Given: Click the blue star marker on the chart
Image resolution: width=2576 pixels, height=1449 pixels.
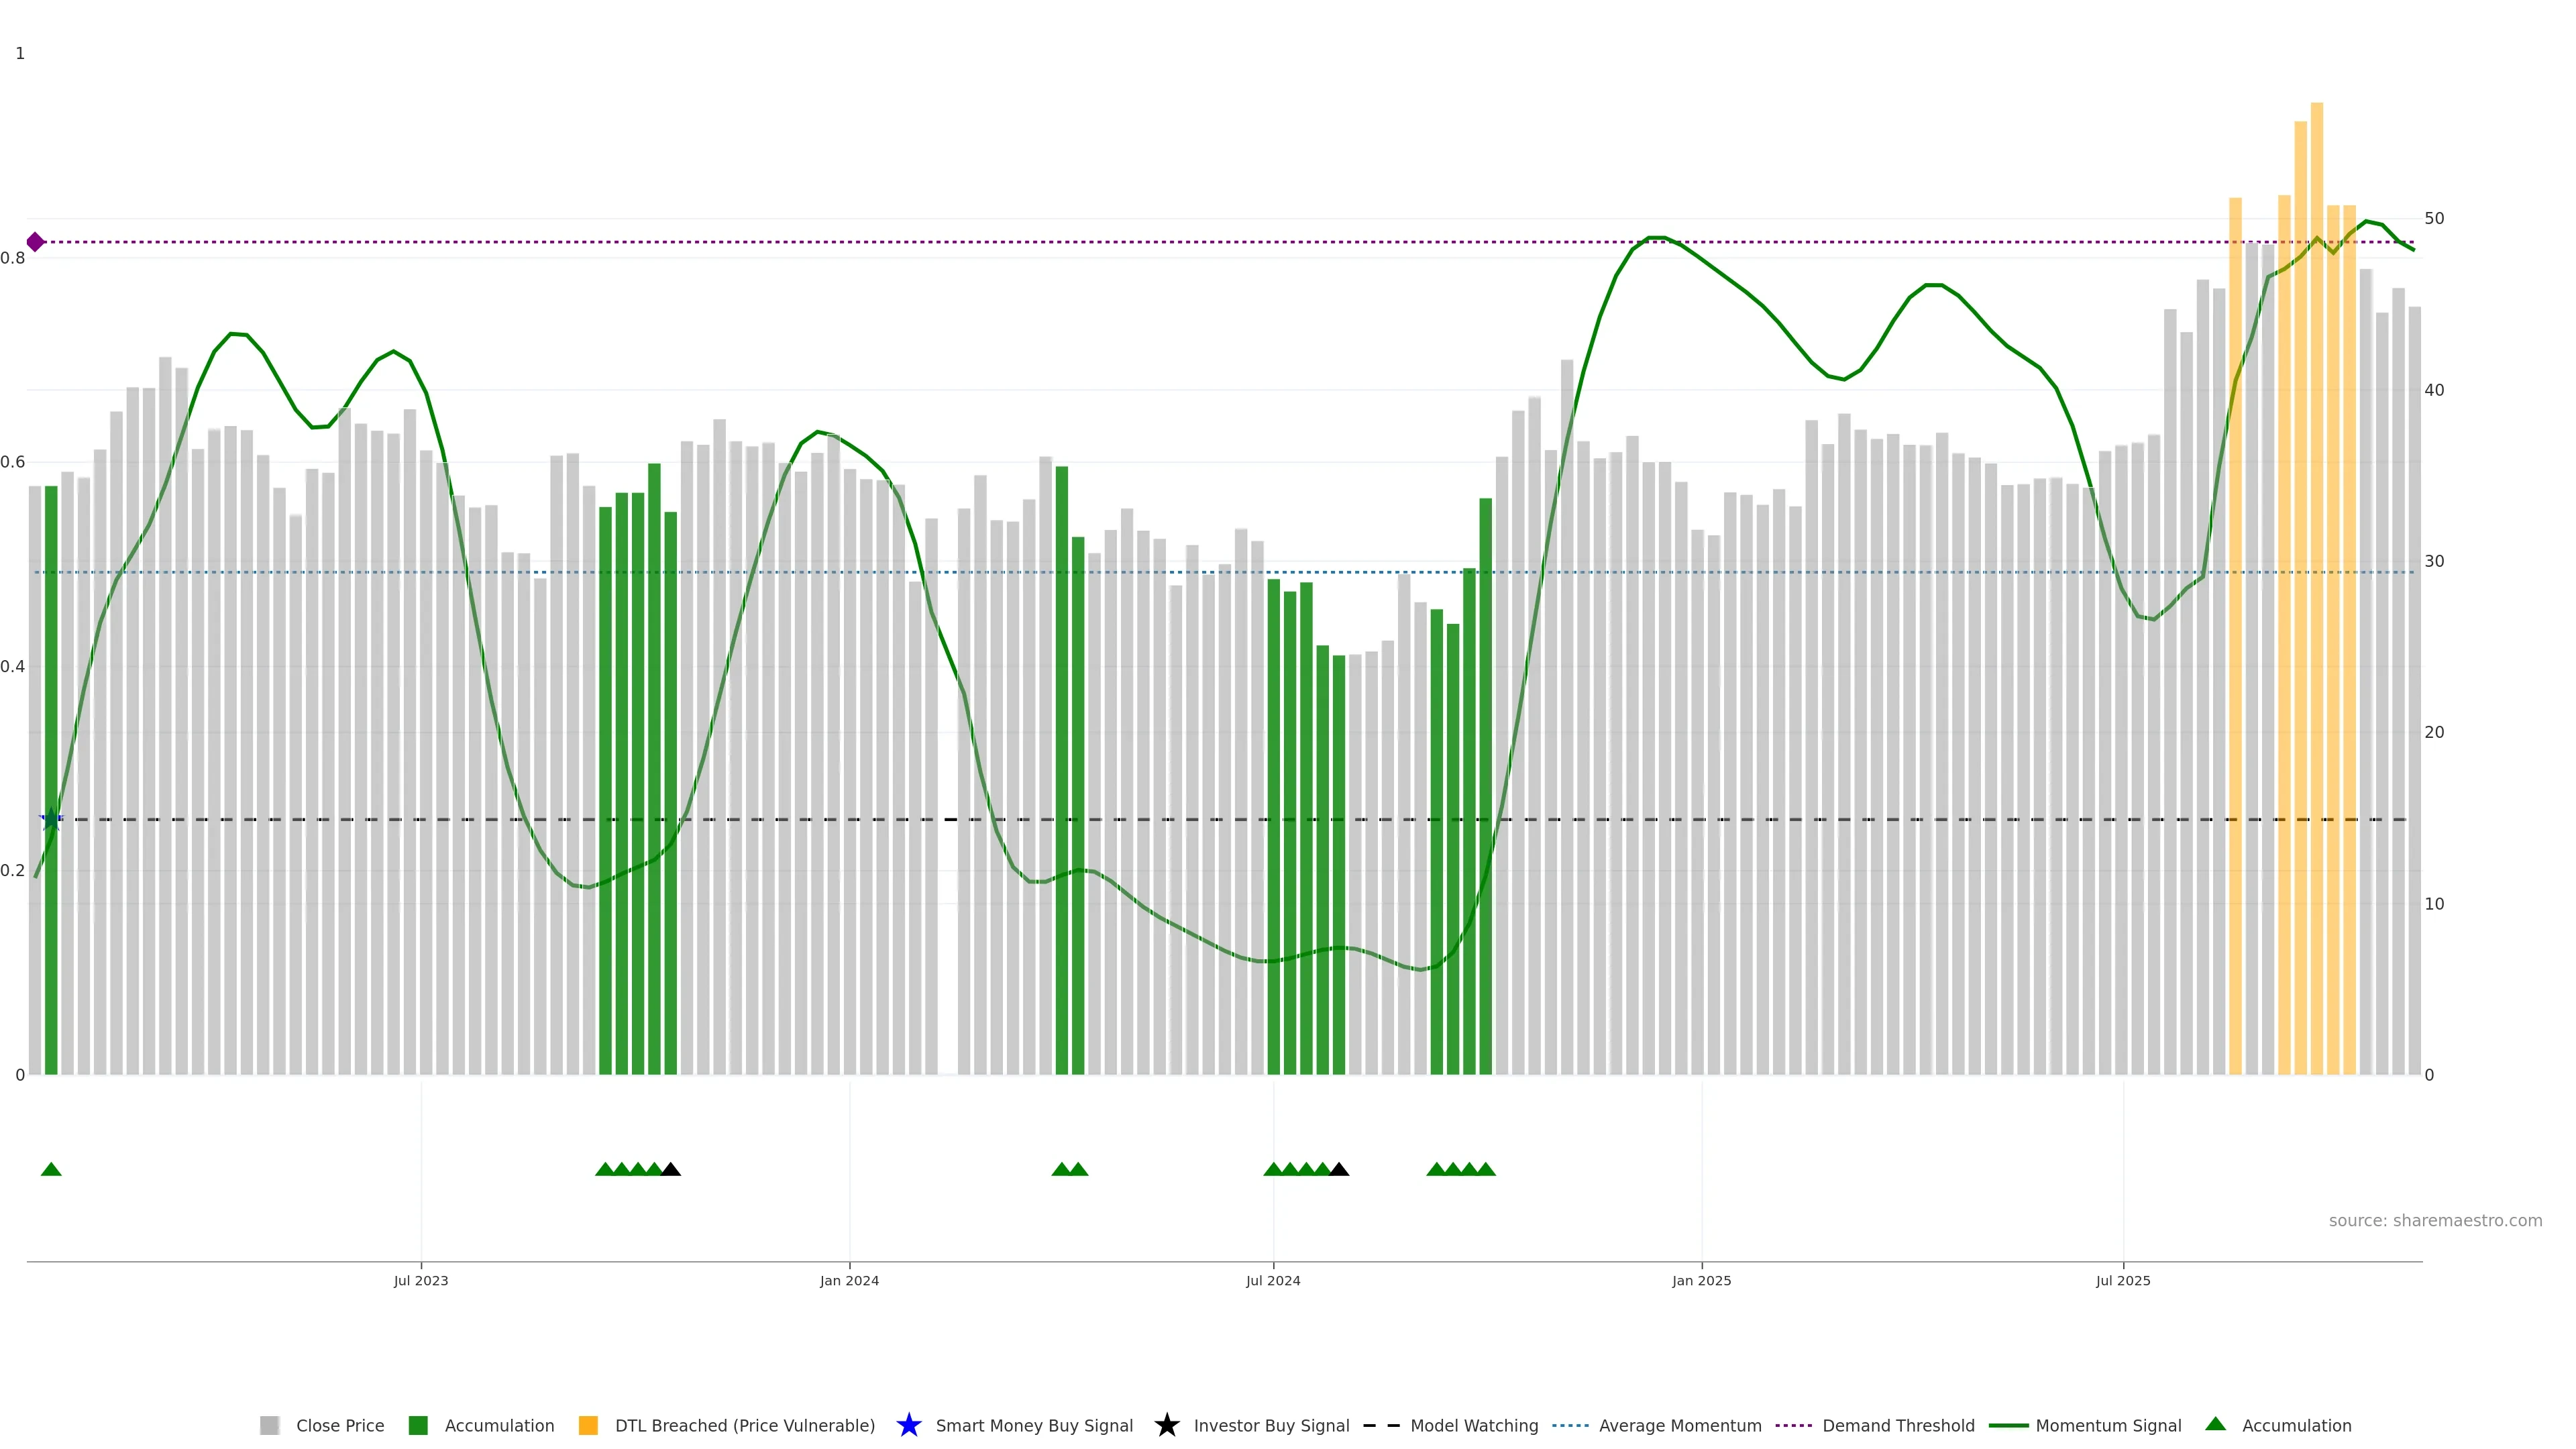Looking at the screenshot, I should (51, 820).
